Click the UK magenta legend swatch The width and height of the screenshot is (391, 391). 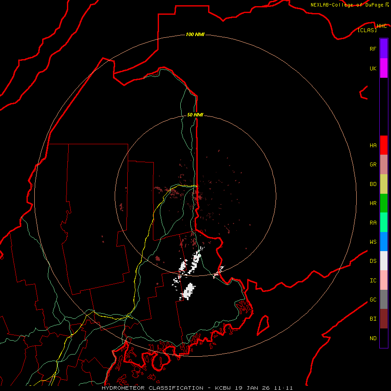(x=384, y=68)
